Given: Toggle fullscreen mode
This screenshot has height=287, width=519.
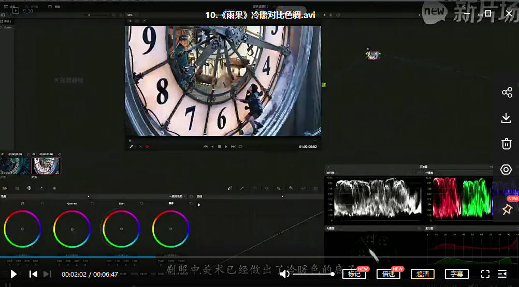Looking at the screenshot, I should (x=485, y=274).
